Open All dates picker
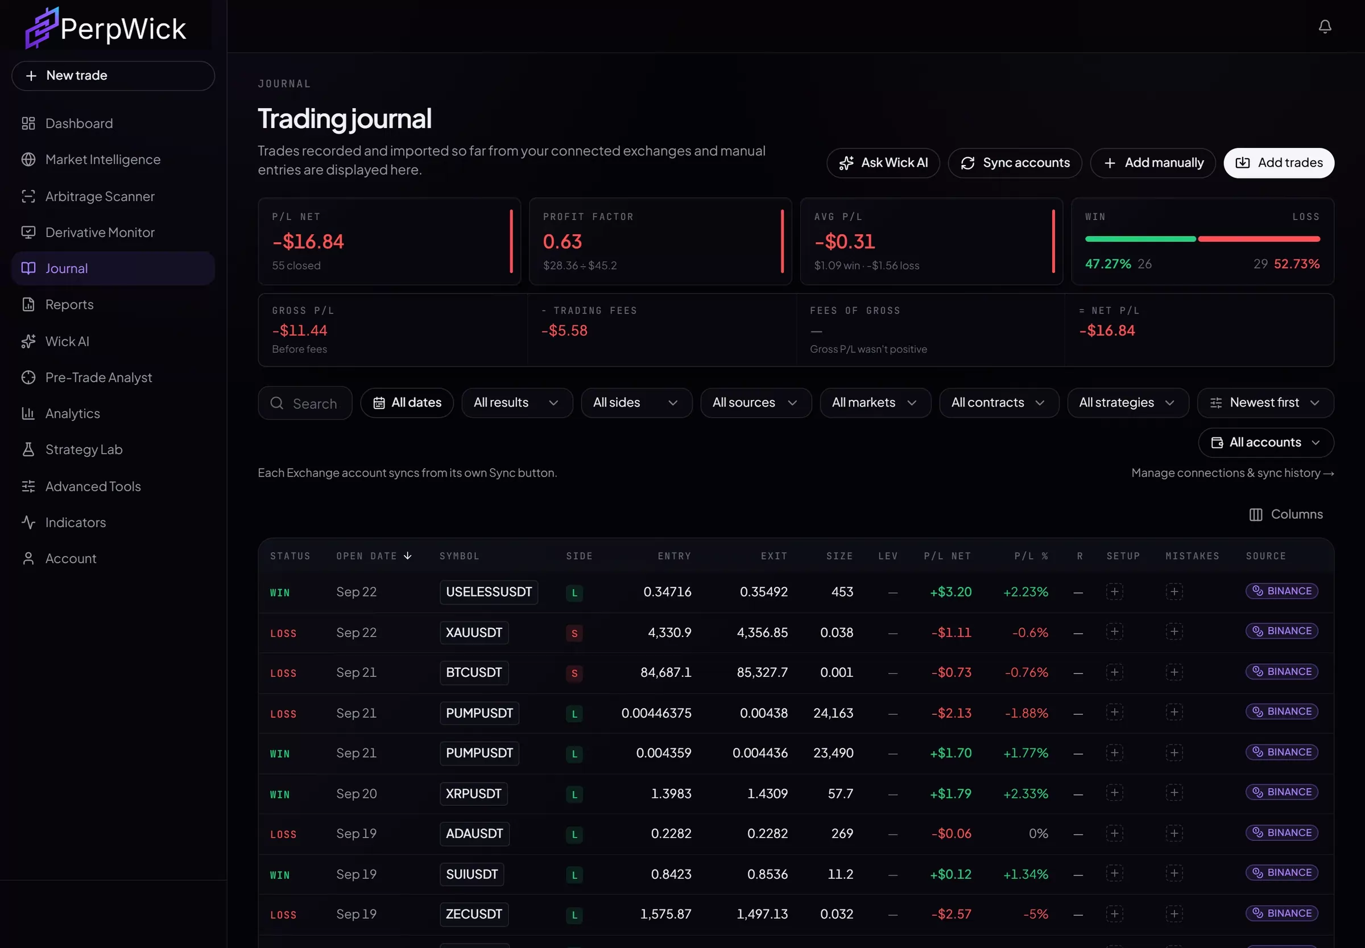 (407, 403)
